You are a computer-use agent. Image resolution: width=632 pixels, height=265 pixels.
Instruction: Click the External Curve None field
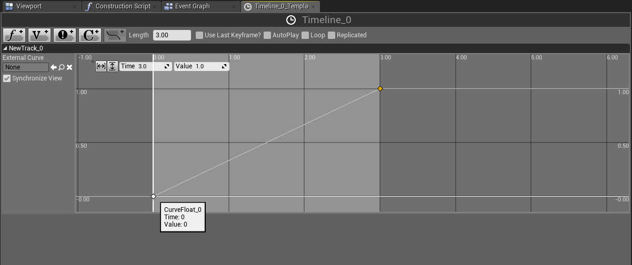point(26,67)
